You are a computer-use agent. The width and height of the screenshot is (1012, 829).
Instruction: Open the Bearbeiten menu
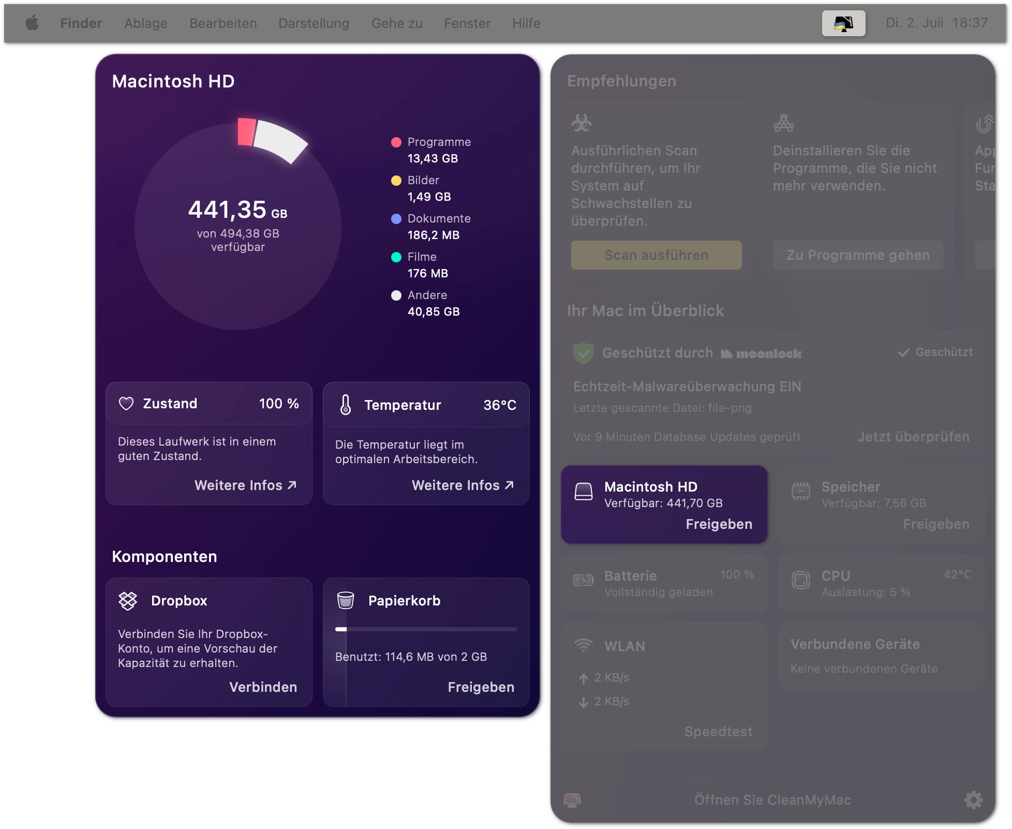point(223,23)
